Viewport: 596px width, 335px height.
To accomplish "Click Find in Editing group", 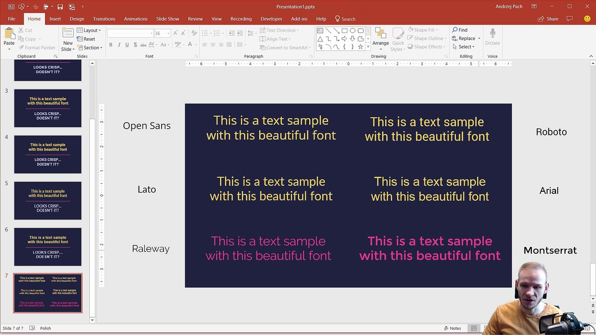I will coord(460,30).
